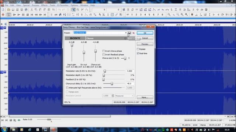The width and height of the screenshot is (236, 132).
Task: Toggle the Real-time checkbox
Action: (138, 54)
